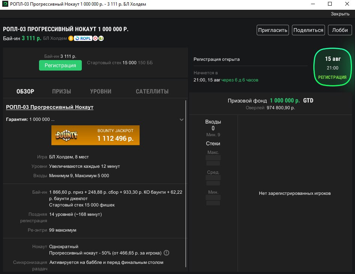Click the 'Мин. 9' text under Входы

tap(213, 135)
